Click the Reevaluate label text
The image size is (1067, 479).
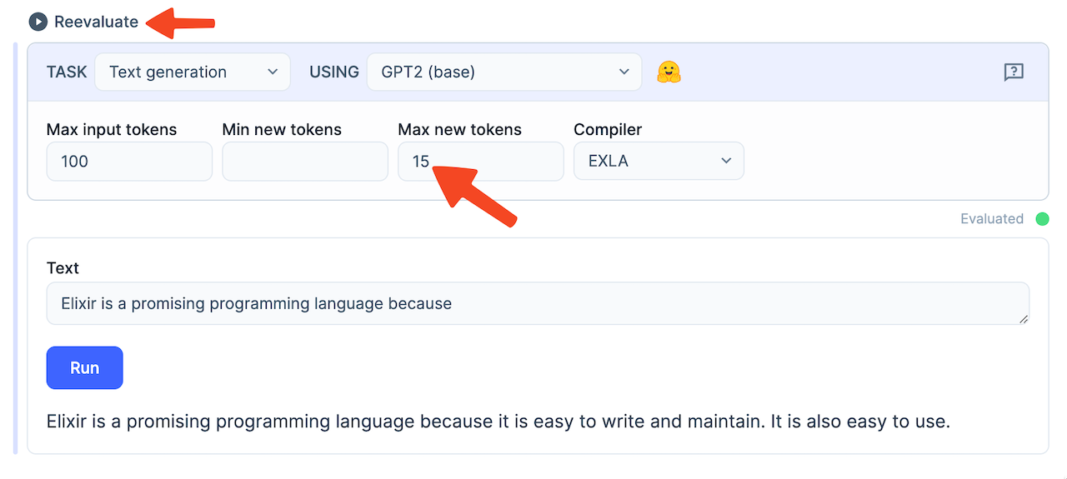pyautogui.click(x=96, y=22)
